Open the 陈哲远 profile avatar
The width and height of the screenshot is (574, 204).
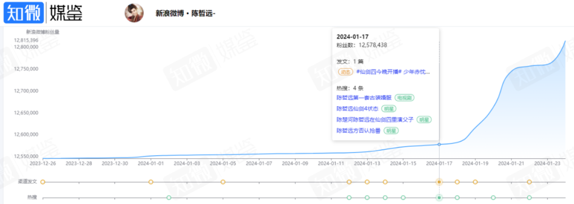click(134, 13)
